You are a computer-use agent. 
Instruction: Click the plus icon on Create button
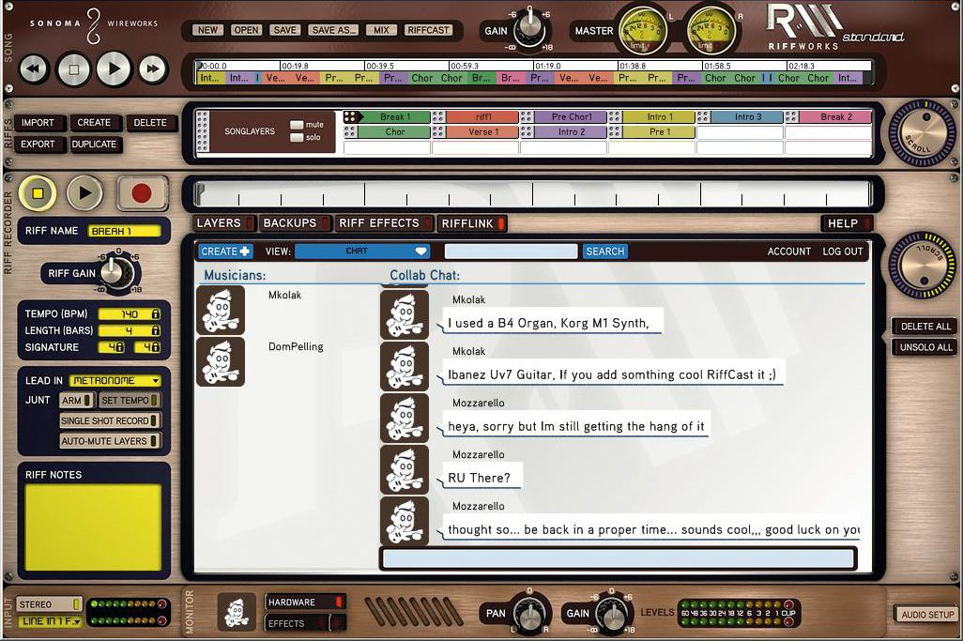pyautogui.click(x=244, y=252)
